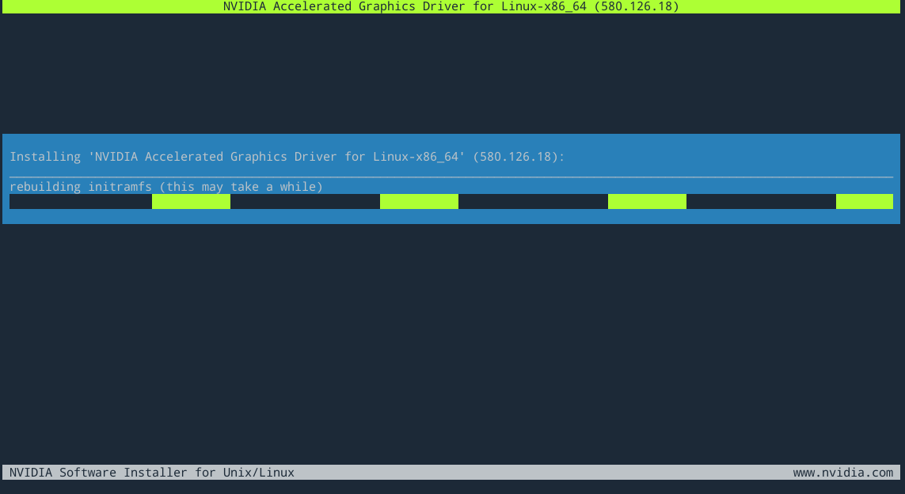Click dark gap between second and third green segments
905x494 pixels.
pos(533,202)
